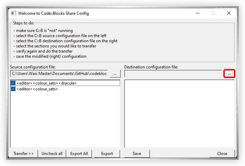Click the Export All button
Viewport: 245px width, 166px height.
pyautogui.click(x=79, y=154)
